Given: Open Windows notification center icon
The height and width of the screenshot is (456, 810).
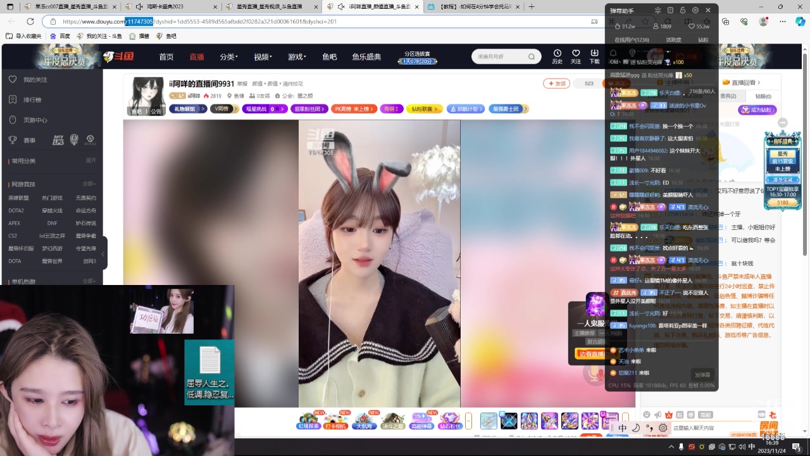Looking at the screenshot, I should 797,447.
